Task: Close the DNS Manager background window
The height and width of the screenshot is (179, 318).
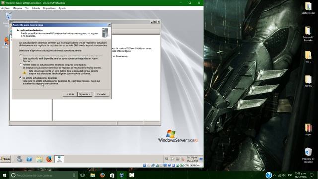Action: (x=159, y=22)
